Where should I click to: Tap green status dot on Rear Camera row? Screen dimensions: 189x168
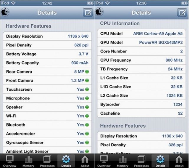click(87, 72)
